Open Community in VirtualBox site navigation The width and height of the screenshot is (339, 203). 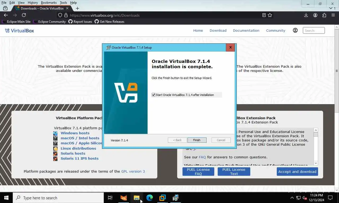(x=276, y=31)
